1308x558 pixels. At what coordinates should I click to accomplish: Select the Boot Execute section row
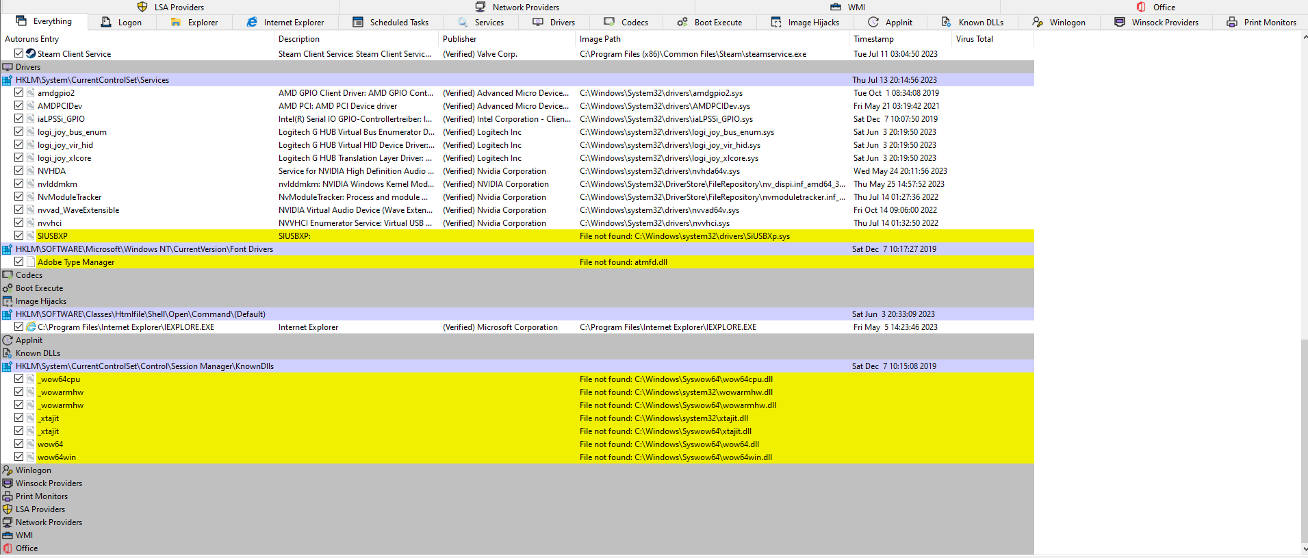coord(517,288)
